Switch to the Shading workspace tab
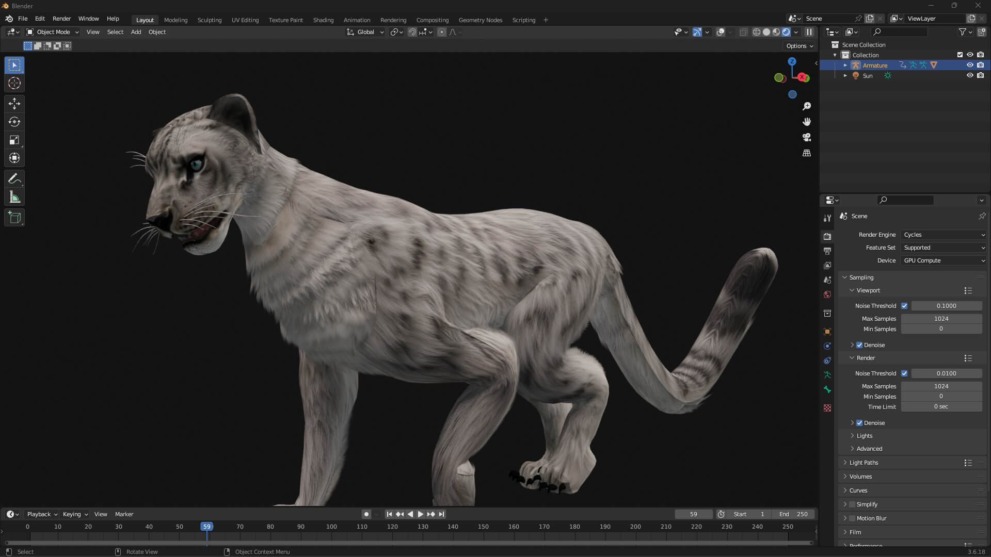991x557 pixels. pos(323,20)
